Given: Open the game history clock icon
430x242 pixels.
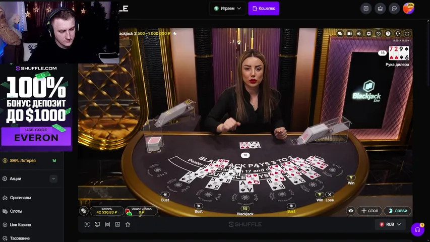Looking at the screenshot, I should pyautogui.click(x=378, y=33).
